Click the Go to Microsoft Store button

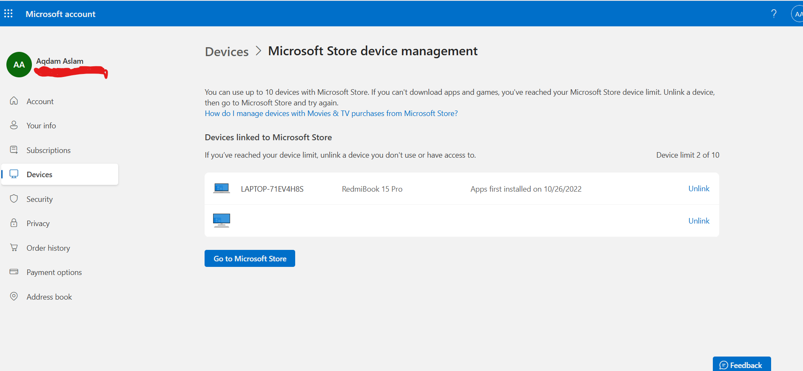250,258
